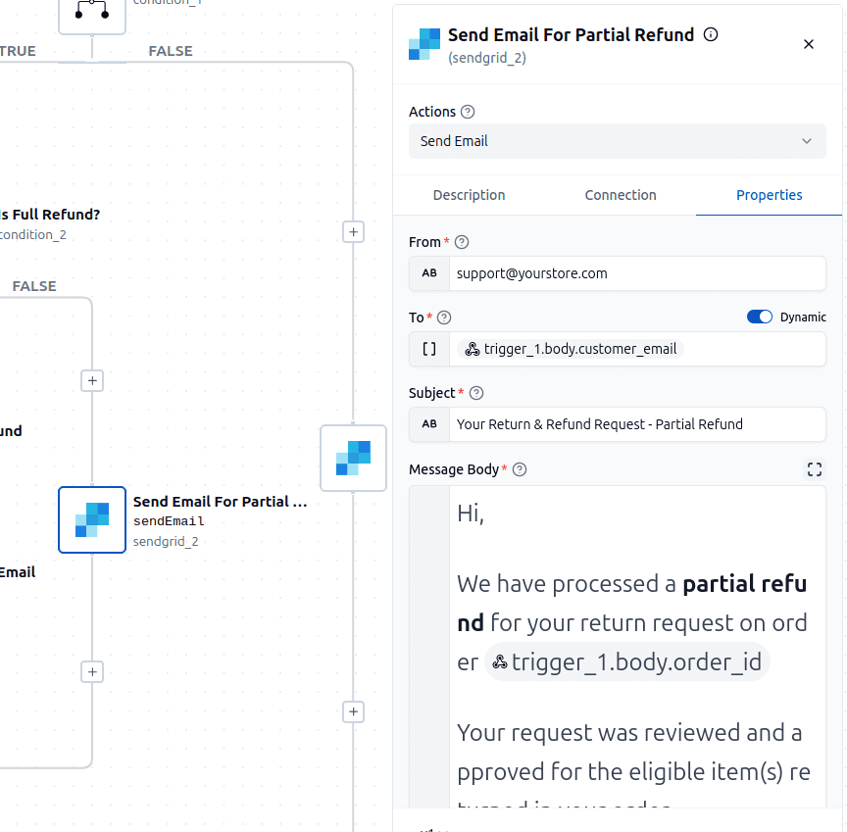Select the Properties tab

click(769, 195)
